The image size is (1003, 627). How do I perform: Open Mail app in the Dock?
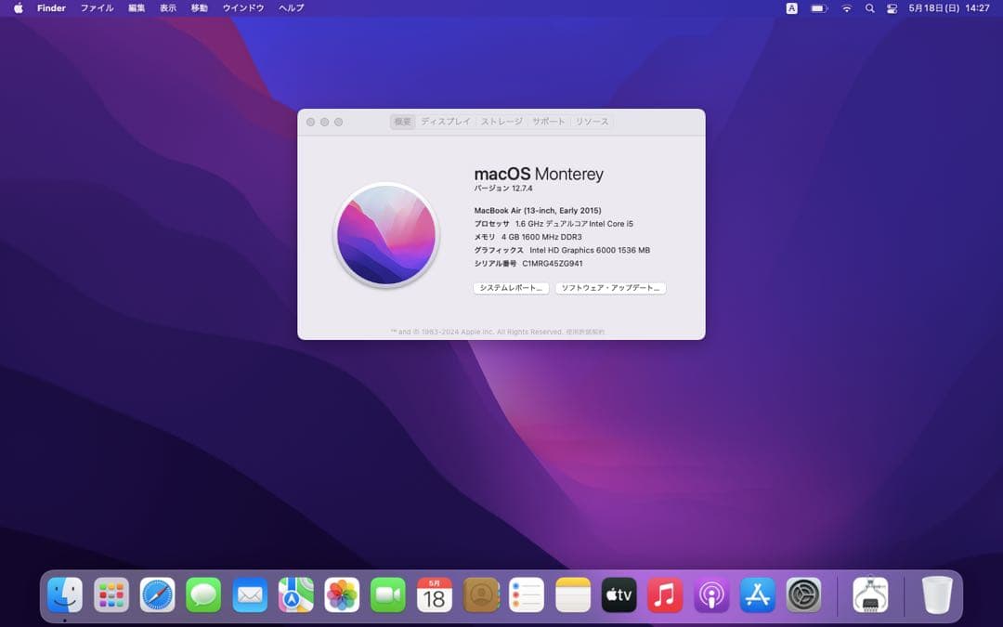pos(250,594)
